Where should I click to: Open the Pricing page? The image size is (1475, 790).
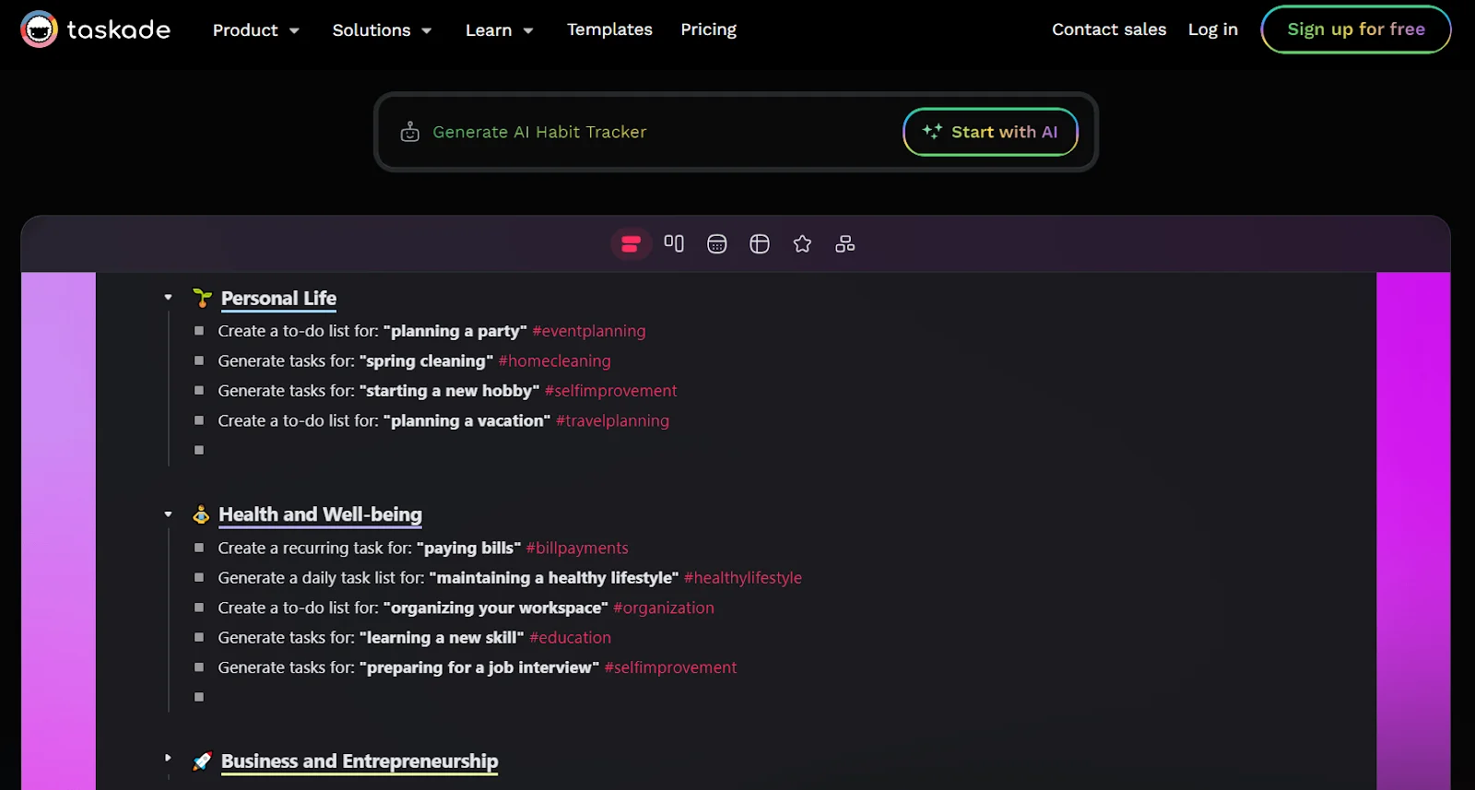pos(708,29)
